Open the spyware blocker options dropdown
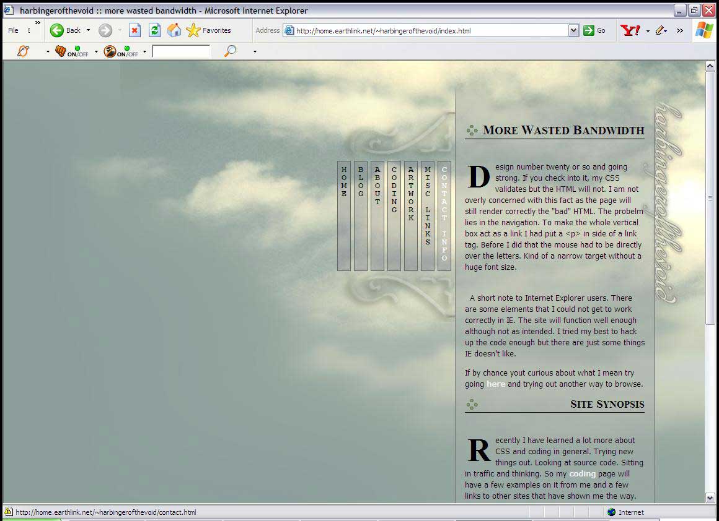 tap(144, 52)
